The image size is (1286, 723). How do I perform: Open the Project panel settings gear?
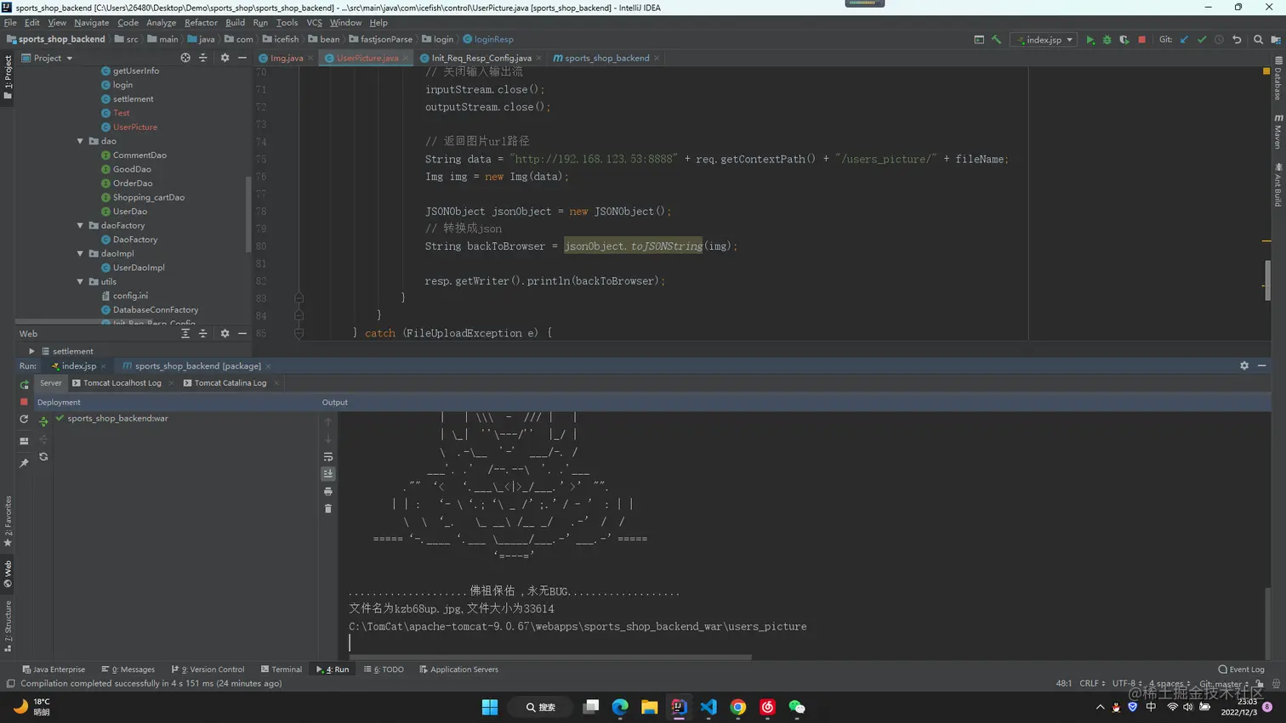tap(225, 58)
